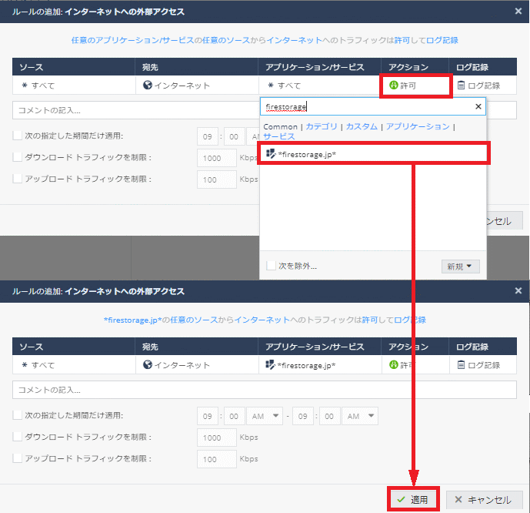Image resolution: width=530 pixels, height=513 pixels.
Task: Click the *firestorage.jp* link in the rule summary
Action: coord(132,320)
